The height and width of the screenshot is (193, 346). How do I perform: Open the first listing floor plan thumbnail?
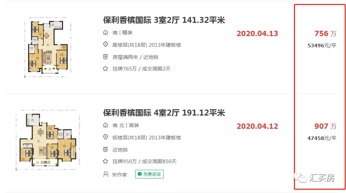47,45
